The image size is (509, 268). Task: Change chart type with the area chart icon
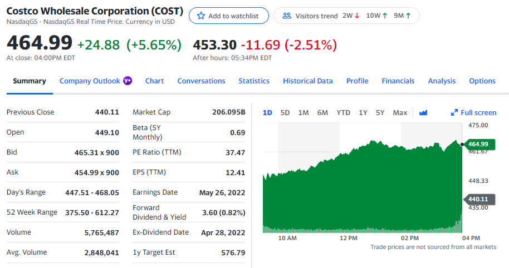[x=423, y=112]
